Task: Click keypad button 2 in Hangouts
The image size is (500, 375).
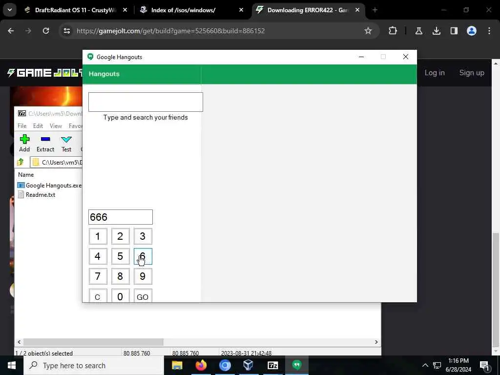Action: pyautogui.click(x=120, y=236)
